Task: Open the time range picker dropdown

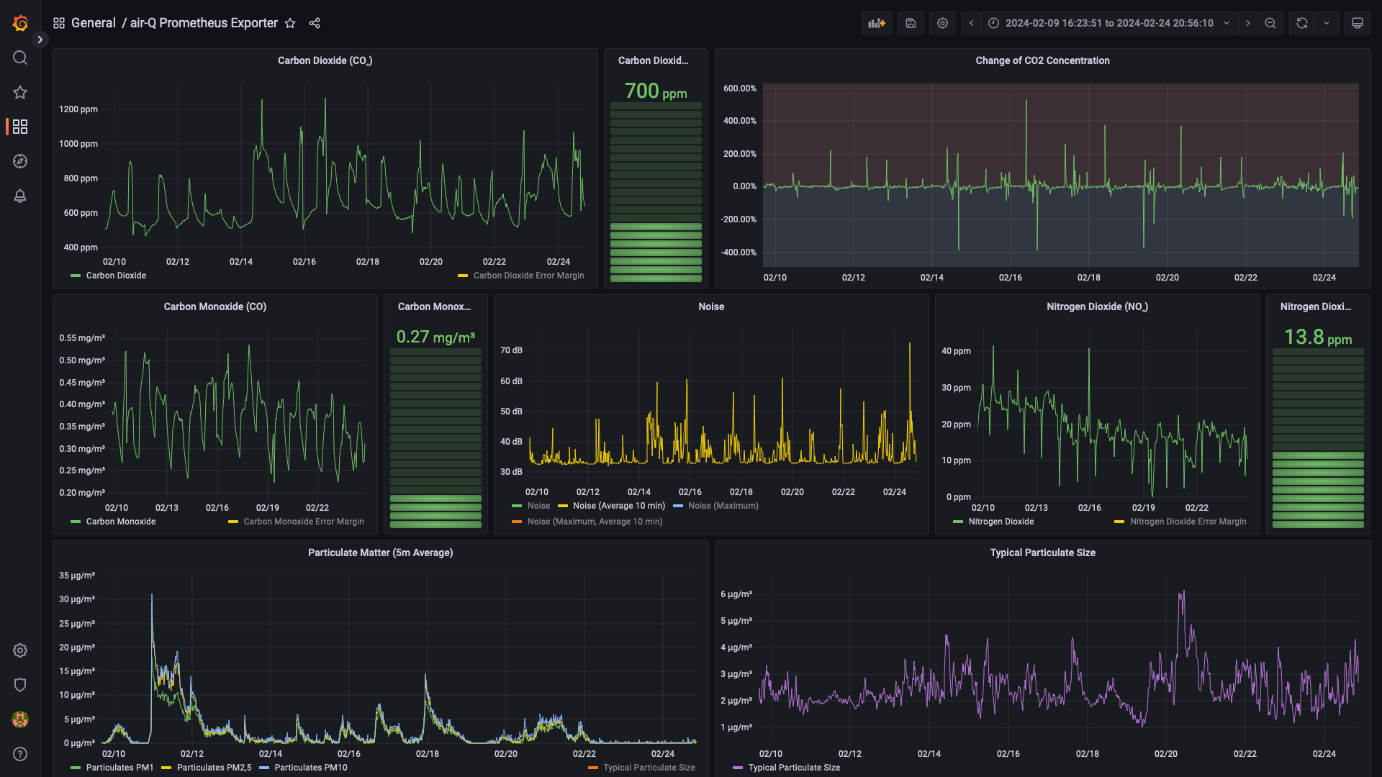Action: point(1108,23)
